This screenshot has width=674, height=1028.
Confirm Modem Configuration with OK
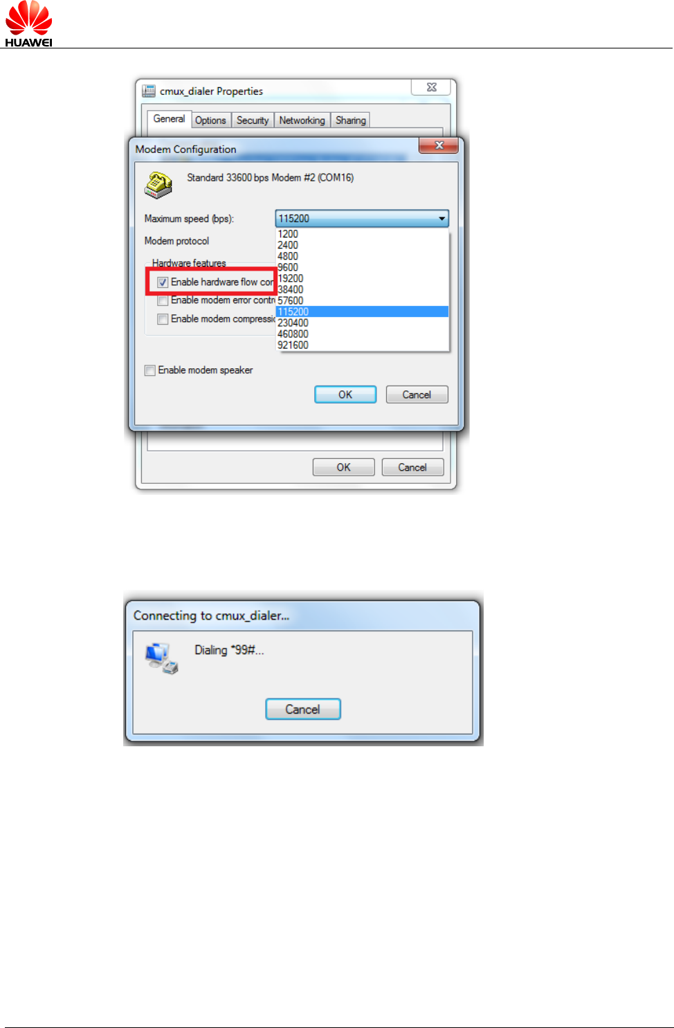pos(345,395)
